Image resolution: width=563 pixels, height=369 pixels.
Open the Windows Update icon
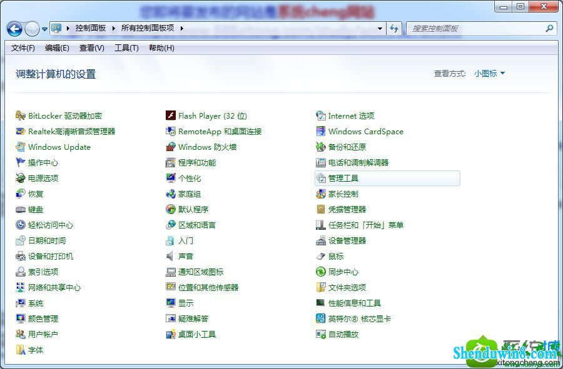[x=21, y=147]
